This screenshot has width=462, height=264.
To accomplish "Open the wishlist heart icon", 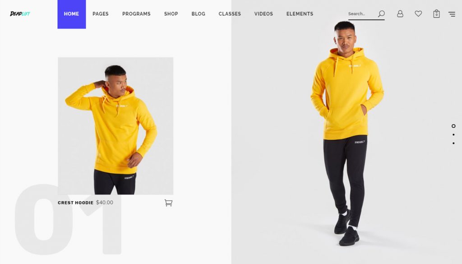I will coord(418,14).
